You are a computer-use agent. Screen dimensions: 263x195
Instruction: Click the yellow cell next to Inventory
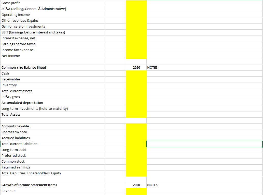[x=136, y=85]
